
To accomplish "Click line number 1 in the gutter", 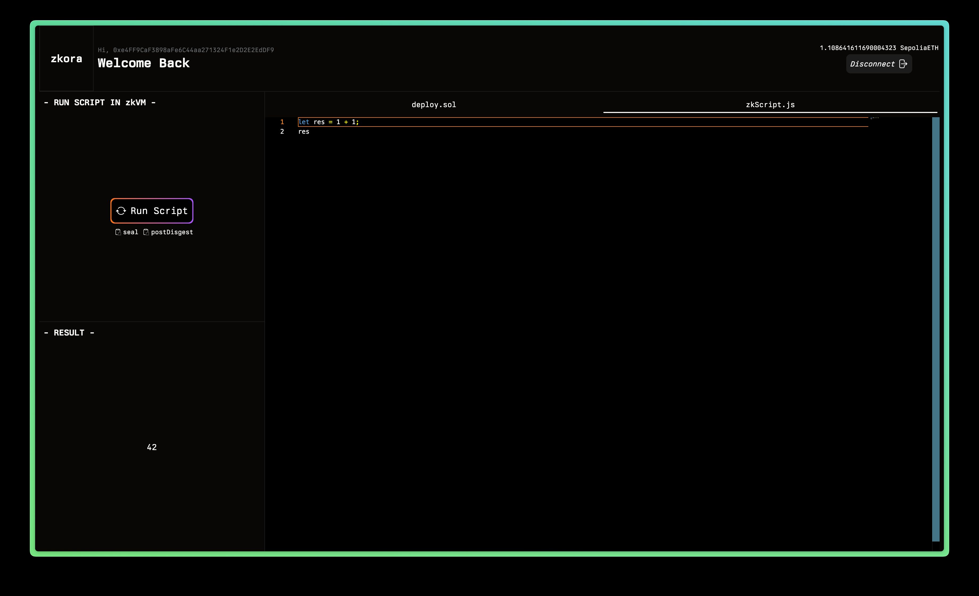I will (282, 122).
